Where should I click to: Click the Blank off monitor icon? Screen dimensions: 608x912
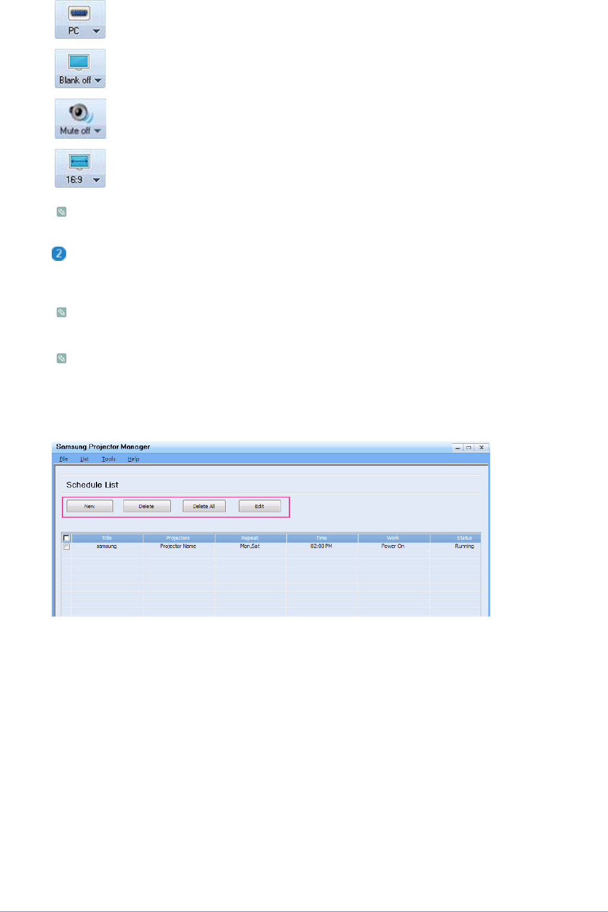pyautogui.click(x=79, y=62)
